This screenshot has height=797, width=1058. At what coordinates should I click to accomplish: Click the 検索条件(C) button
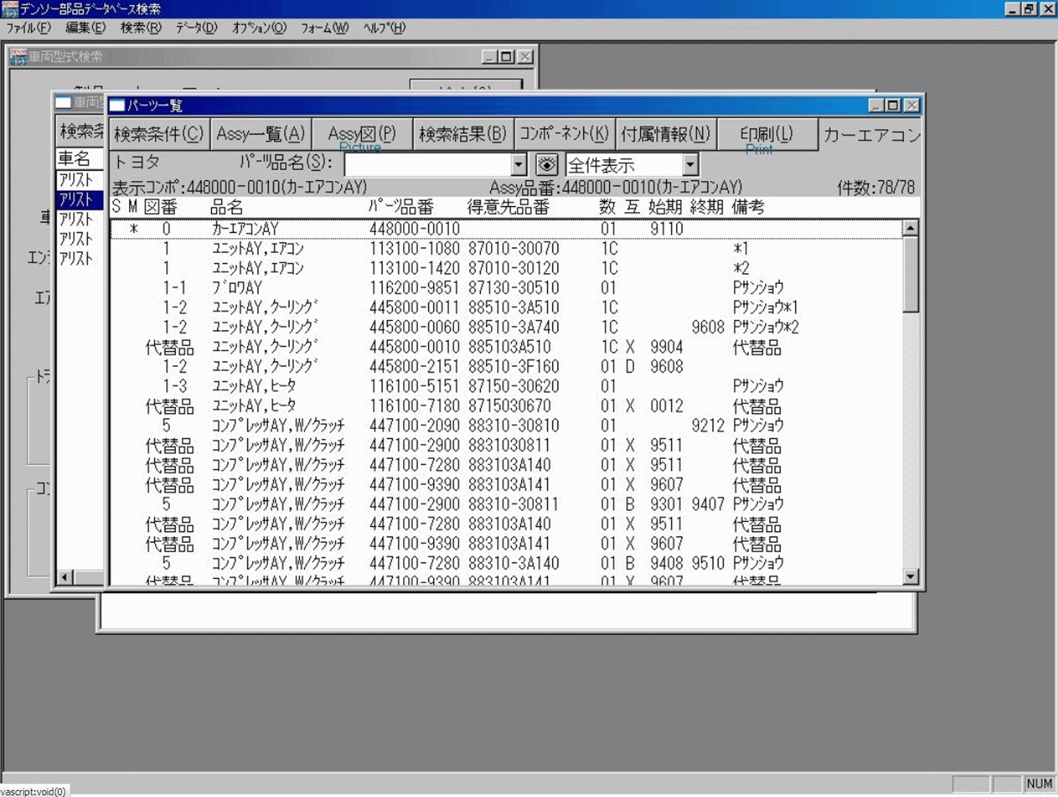[159, 134]
